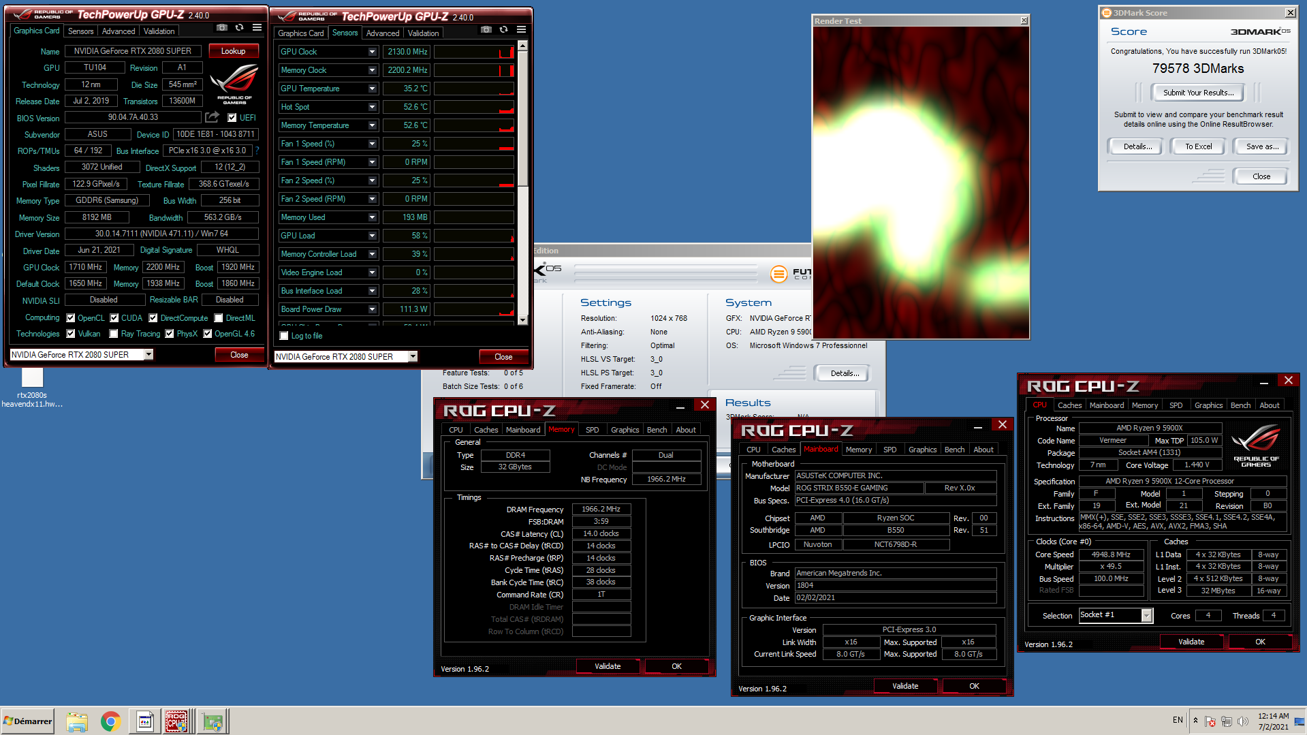
Task: Click Bus Interface question mark icon
Action: 257,151
